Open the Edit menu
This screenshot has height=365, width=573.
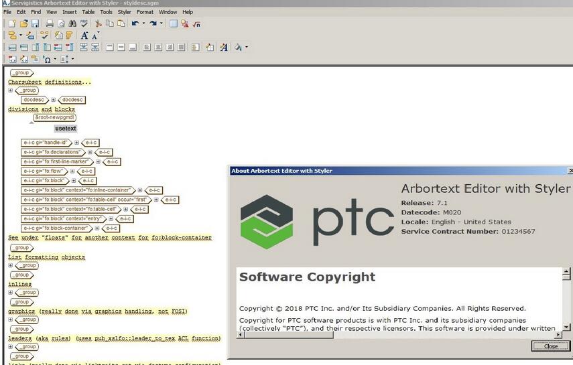[21, 12]
